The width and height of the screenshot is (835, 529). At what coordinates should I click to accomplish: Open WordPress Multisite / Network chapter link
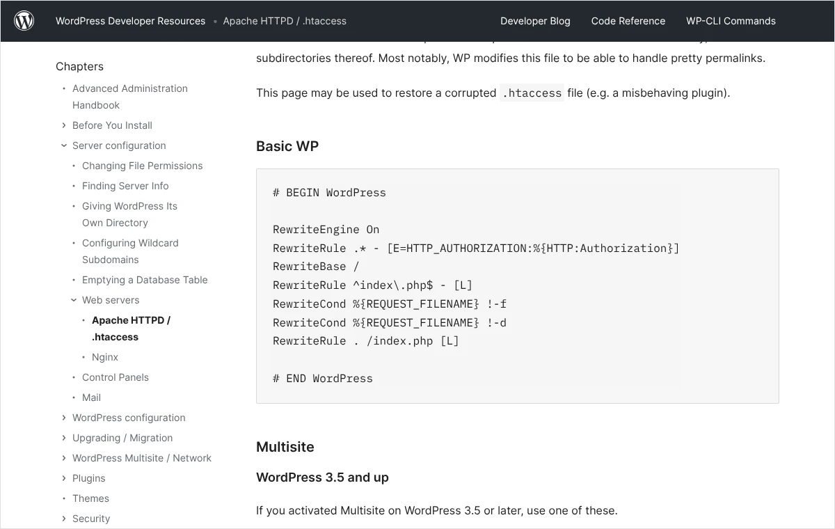coord(142,458)
